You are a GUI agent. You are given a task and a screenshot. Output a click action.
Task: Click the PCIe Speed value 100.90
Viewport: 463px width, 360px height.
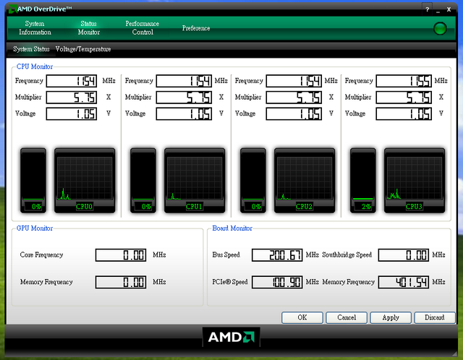coord(277,282)
